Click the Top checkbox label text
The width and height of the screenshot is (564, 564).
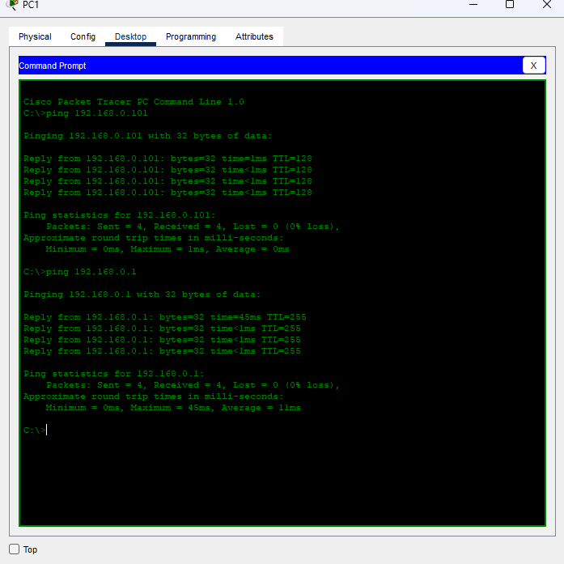pos(31,550)
